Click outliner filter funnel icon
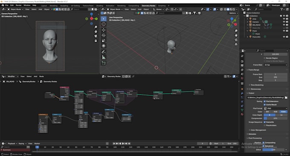The height and width of the screenshot is (156, 290). point(281,9)
